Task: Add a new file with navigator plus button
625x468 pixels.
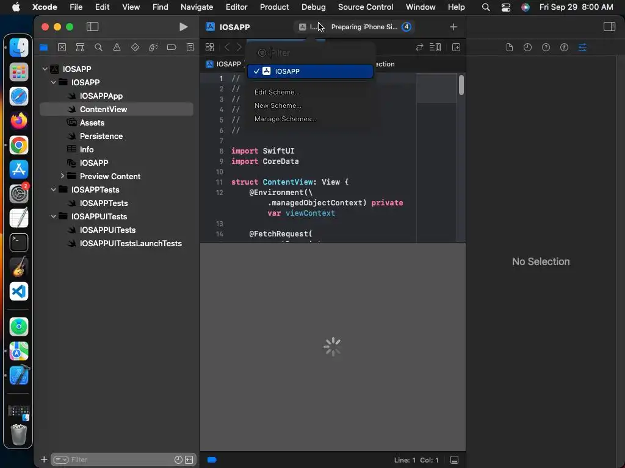Action: click(x=44, y=459)
